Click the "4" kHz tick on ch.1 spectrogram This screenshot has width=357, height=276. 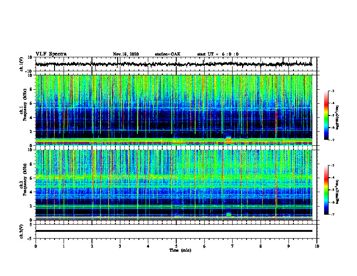31,118
